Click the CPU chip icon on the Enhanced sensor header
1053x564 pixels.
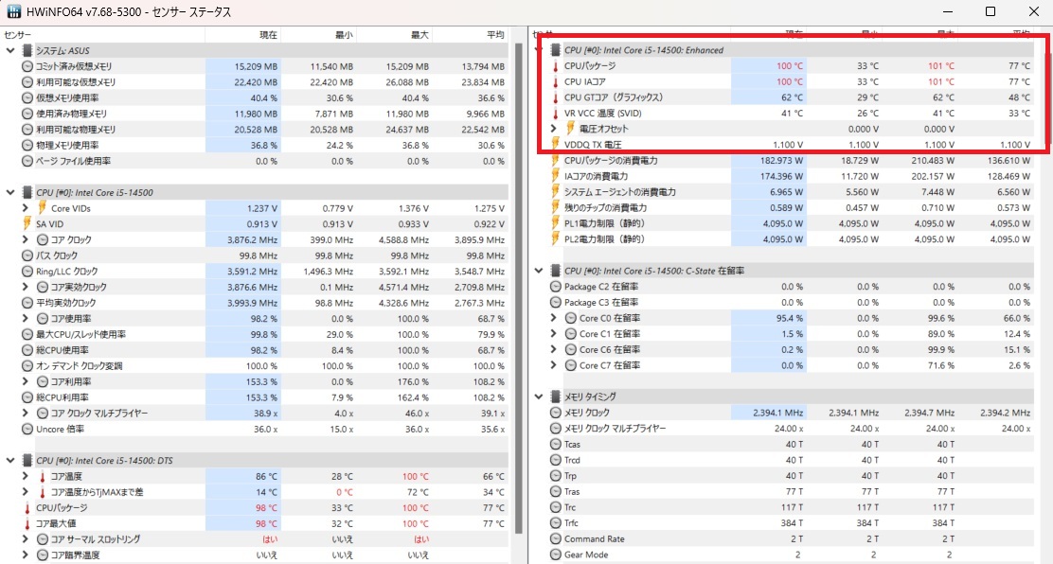tap(554, 50)
